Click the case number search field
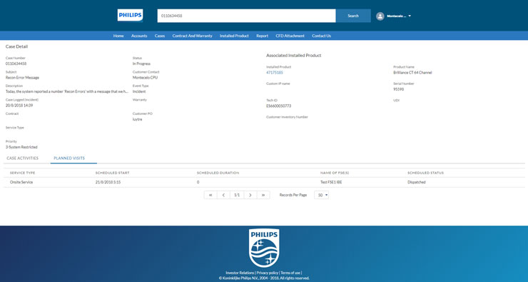The width and height of the screenshot is (528, 282). click(246, 16)
